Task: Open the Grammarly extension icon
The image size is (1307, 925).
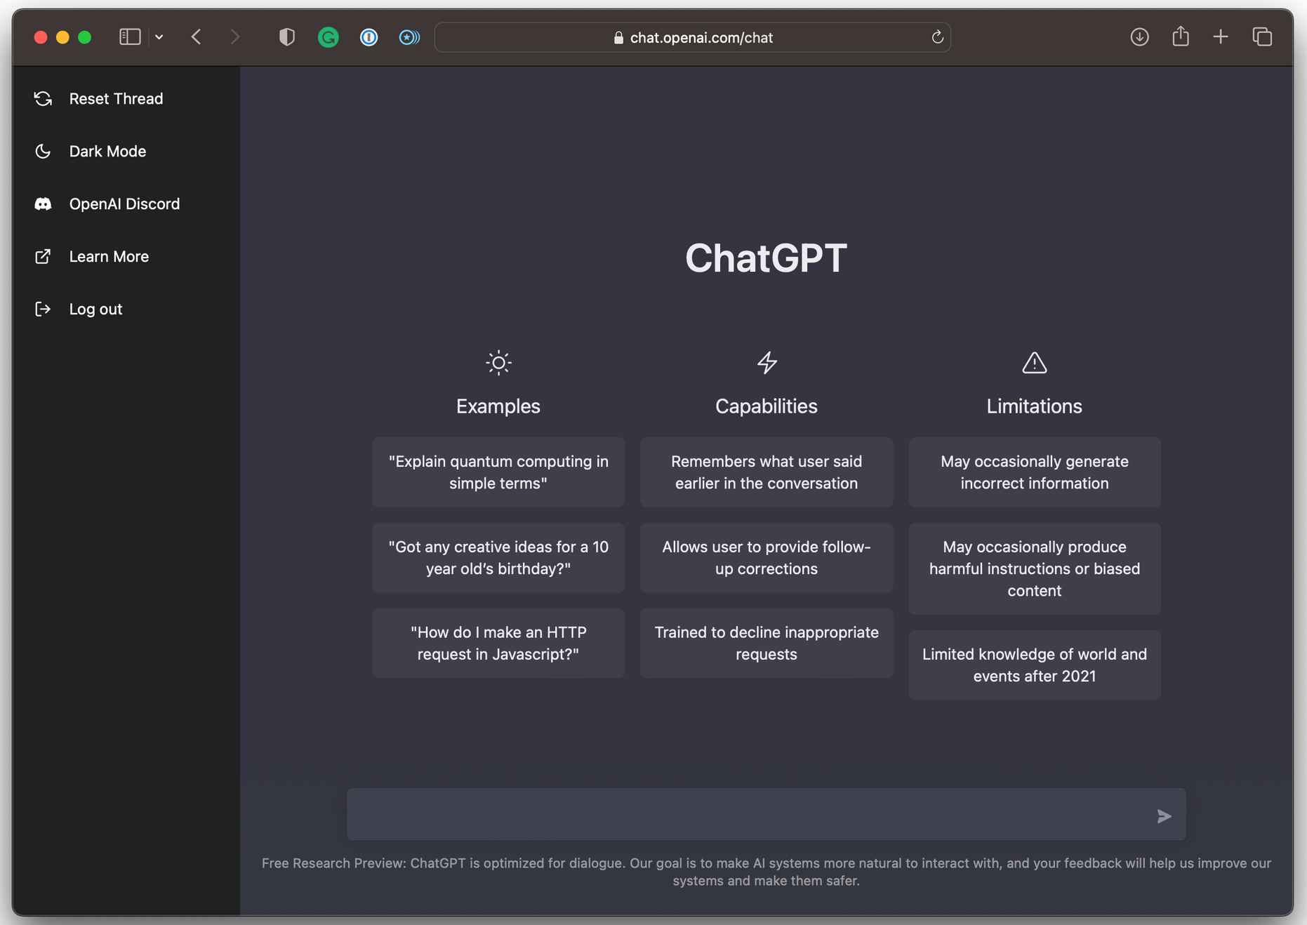Action: (x=328, y=37)
